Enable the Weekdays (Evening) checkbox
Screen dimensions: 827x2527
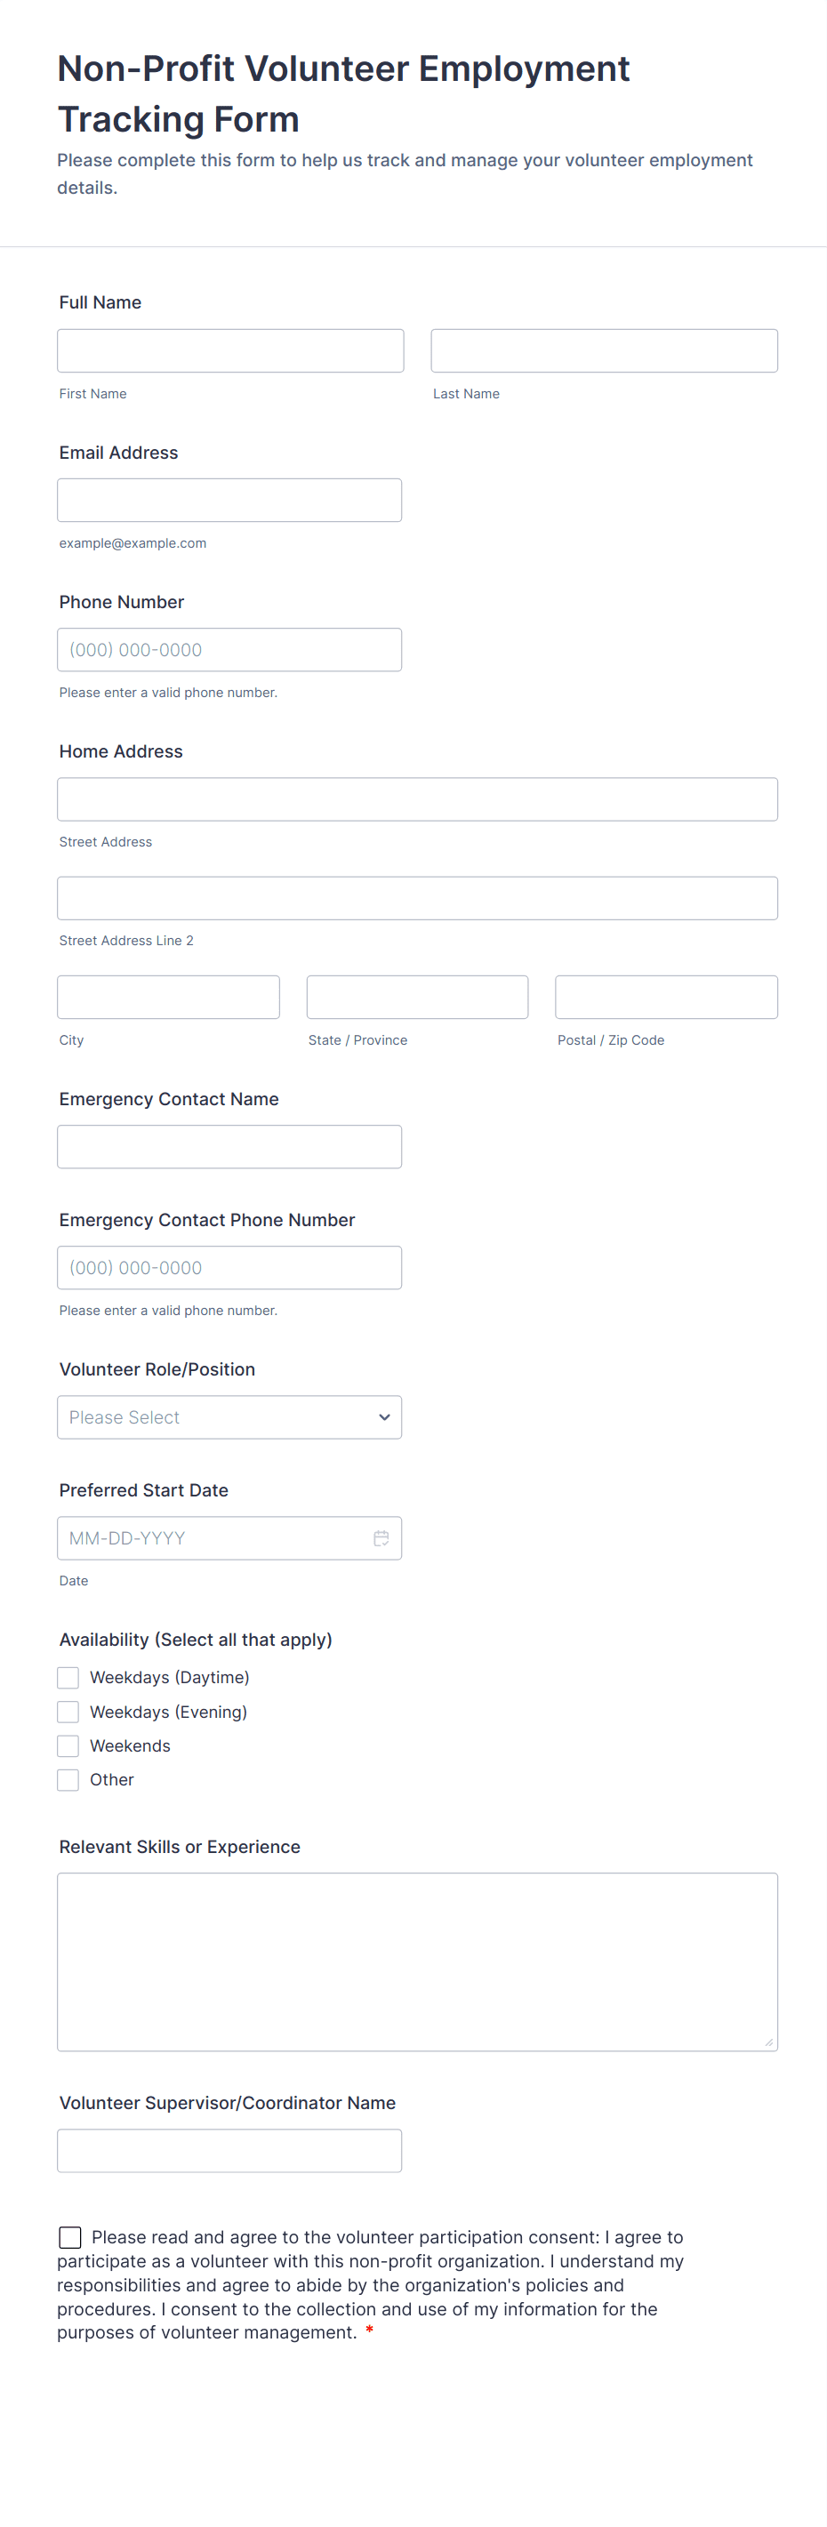coord(68,1711)
